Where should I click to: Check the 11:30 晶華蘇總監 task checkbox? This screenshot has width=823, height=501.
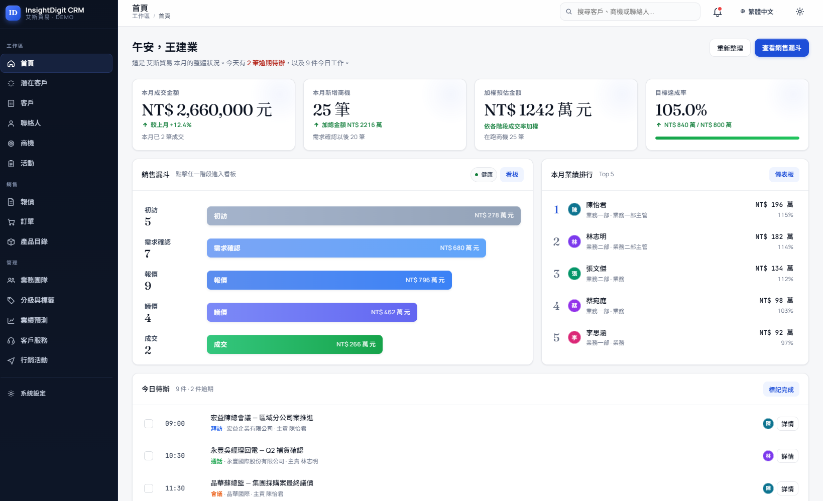[149, 488]
